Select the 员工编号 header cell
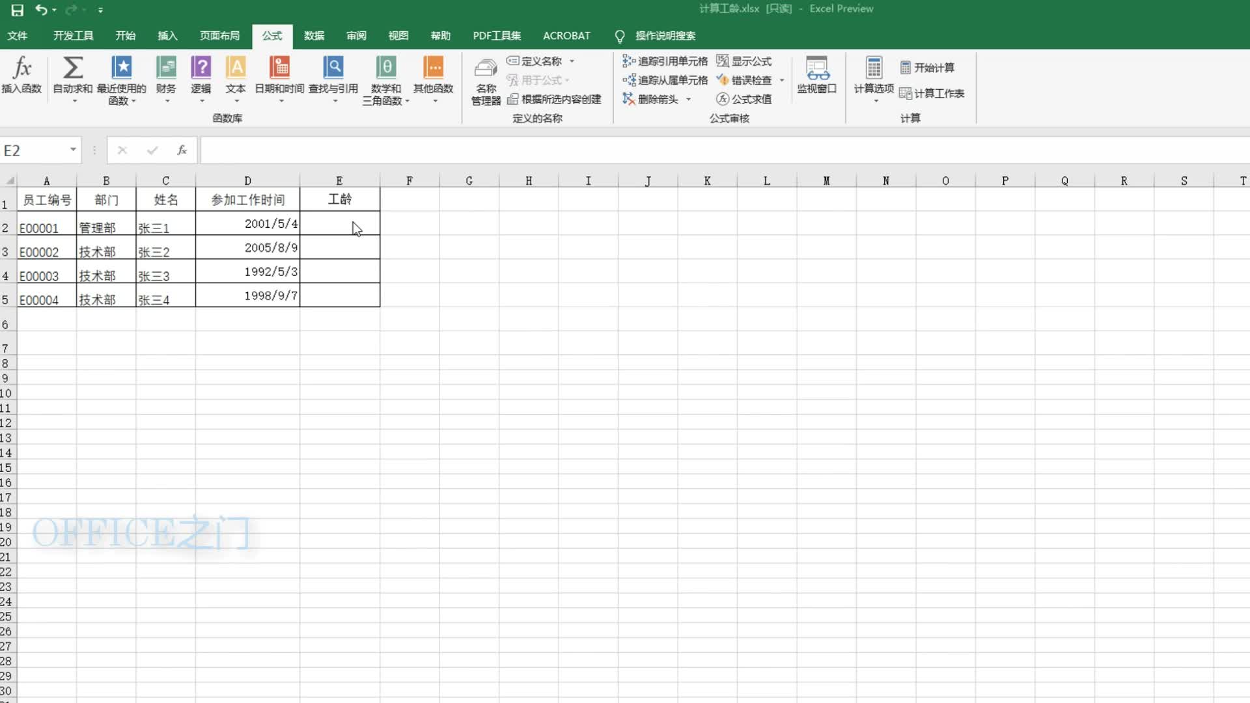1250x703 pixels. tap(46, 199)
